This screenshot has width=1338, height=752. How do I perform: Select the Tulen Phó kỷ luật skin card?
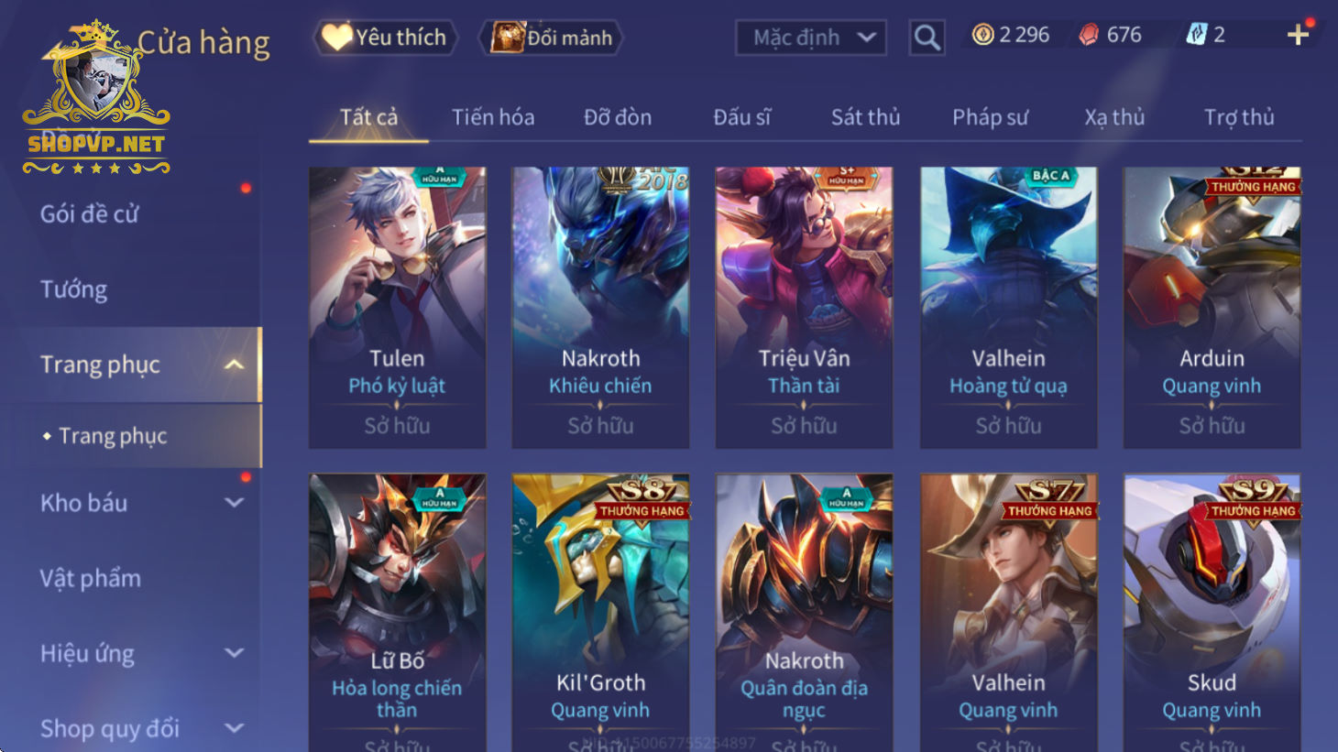[398, 308]
